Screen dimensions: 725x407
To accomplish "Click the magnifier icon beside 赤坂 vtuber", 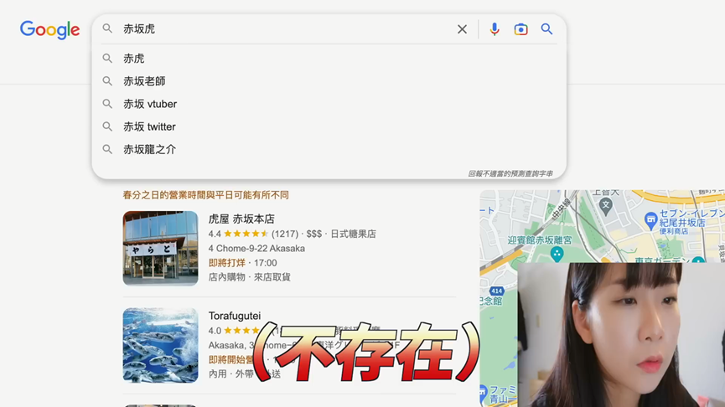I will 107,104.
